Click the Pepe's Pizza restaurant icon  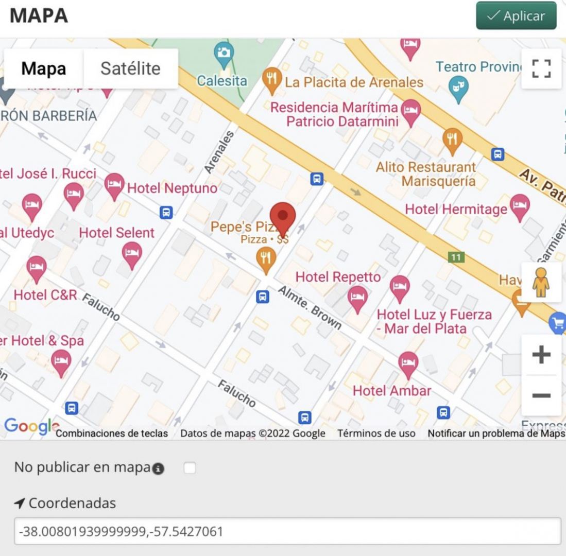coord(266,258)
